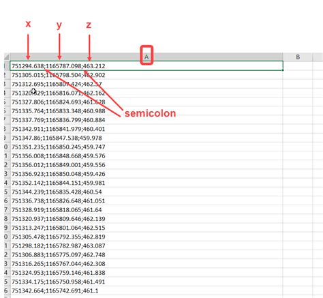Select cell with 751336.738;1165826.648;461.051
Screen dimensions: 323x298
tap(147, 200)
